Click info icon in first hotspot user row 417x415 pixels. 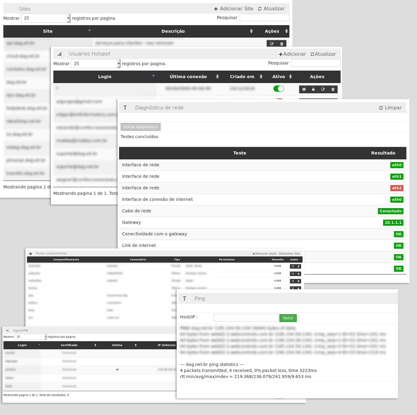(x=304, y=89)
